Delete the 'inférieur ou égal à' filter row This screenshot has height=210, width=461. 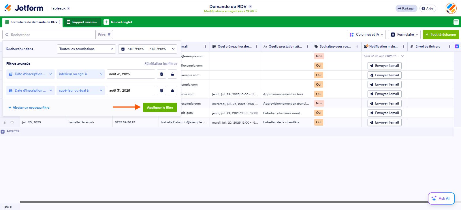(161, 74)
